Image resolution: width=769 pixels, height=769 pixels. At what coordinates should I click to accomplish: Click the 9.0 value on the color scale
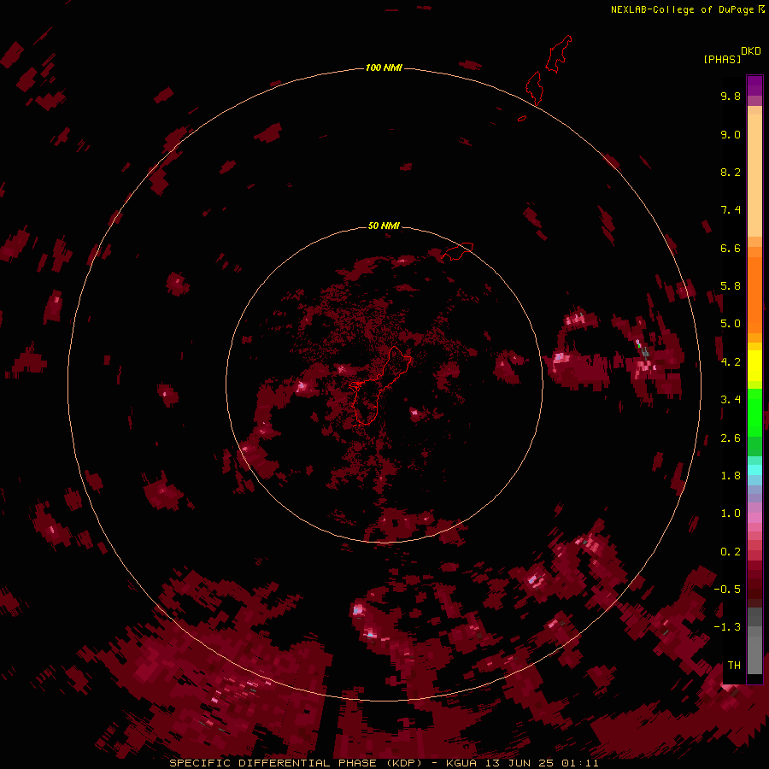pos(731,134)
